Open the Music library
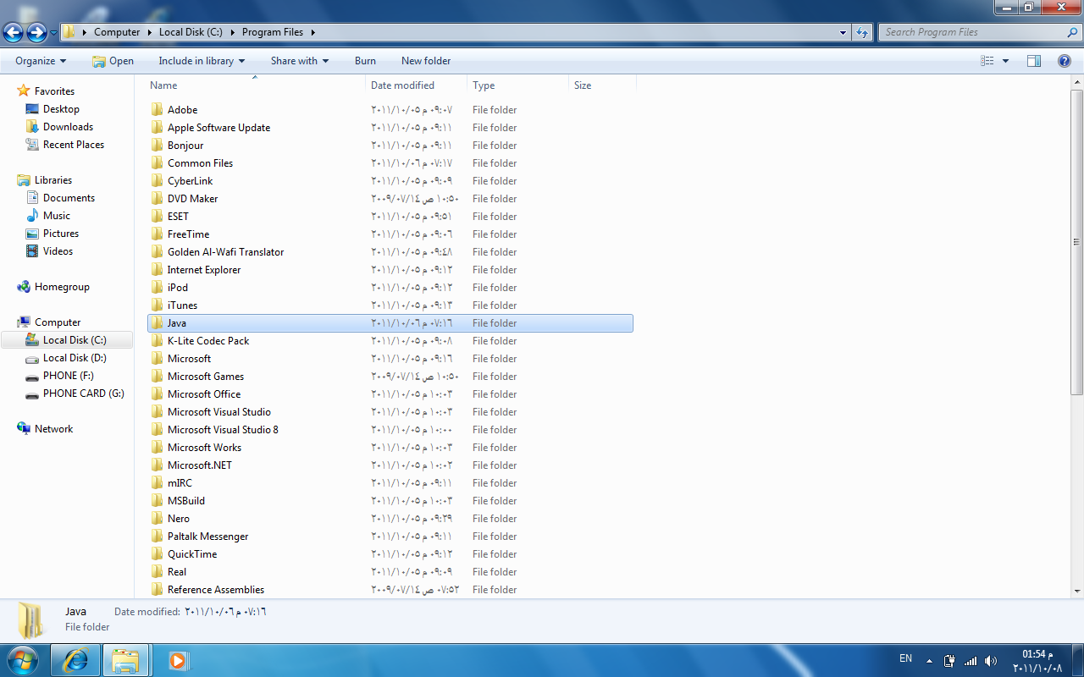The width and height of the screenshot is (1084, 677). pyautogui.click(x=57, y=216)
